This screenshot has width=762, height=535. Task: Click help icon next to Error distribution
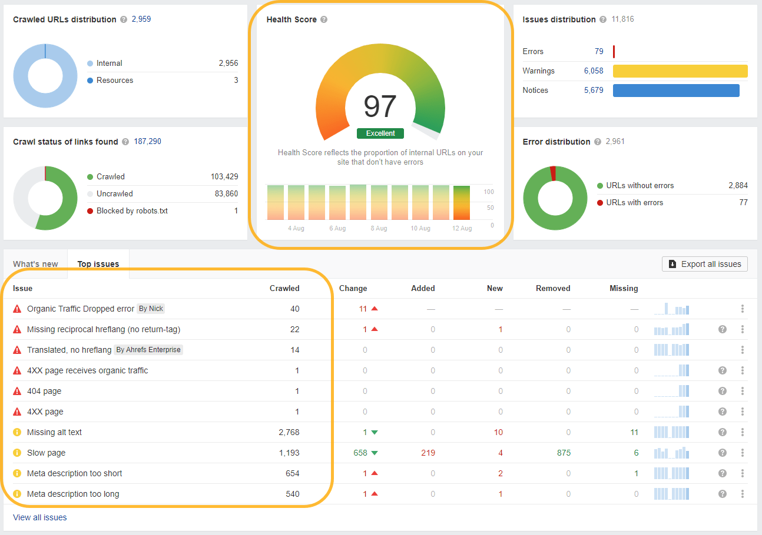[x=598, y=142]
